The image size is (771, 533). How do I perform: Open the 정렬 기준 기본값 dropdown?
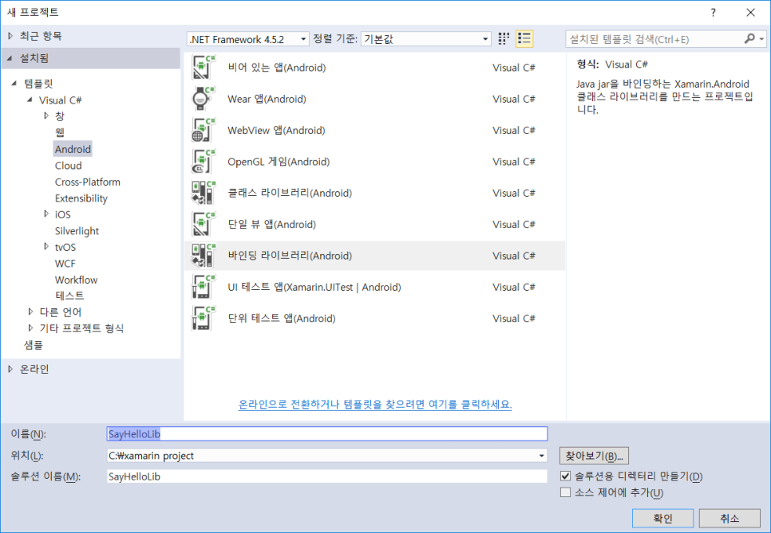[x=426, y=39]
